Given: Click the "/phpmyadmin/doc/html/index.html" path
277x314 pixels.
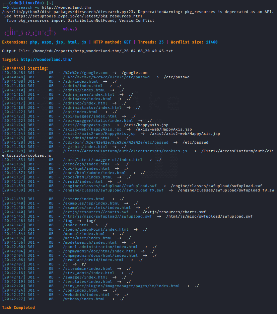Looking at the screenshot, I should pos(99,251).
